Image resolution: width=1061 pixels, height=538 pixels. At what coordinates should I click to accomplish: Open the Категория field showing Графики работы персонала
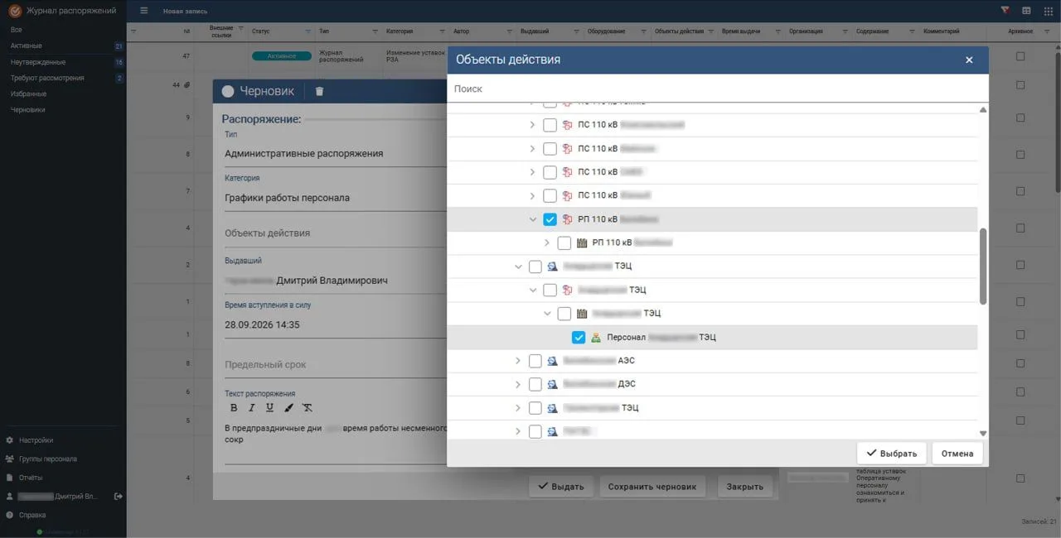pyautogui.click(x=336, y=198)
